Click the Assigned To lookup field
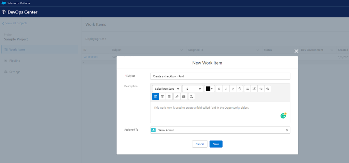The image size is (349, 163). coord(220,130)
